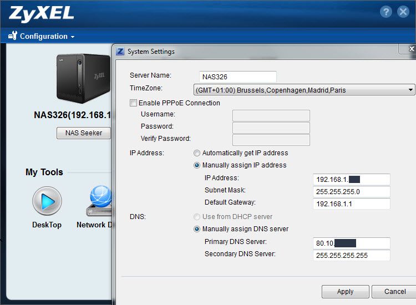Viewport: 416px width, 305px height.
Task: Cancel the System Settings dialog
Action: click(394, 292)
